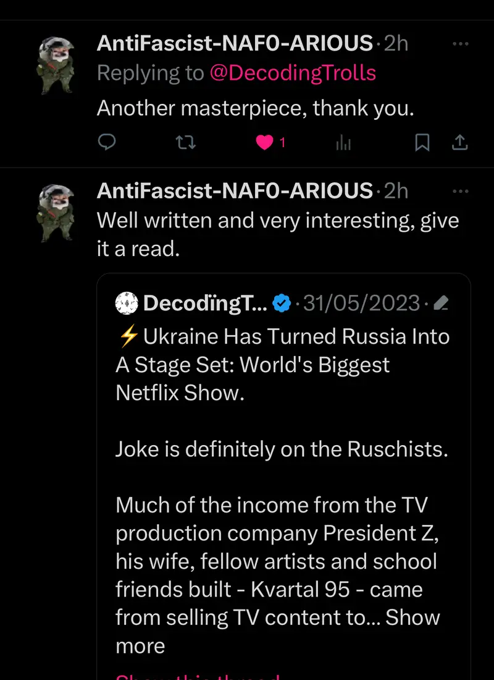Unlike the tweet via the pink heart
494x680 pixels.
click(265, 143)
